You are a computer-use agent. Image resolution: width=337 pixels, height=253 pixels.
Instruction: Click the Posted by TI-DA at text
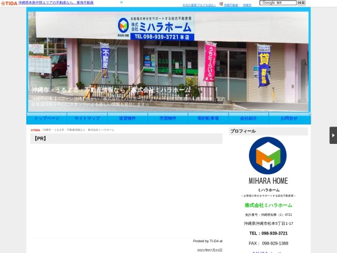click(x=208, y=241)
